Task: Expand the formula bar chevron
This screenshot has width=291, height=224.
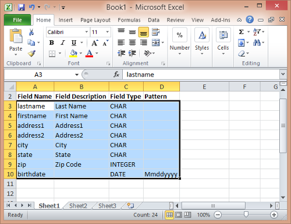Action: (283, 74)
